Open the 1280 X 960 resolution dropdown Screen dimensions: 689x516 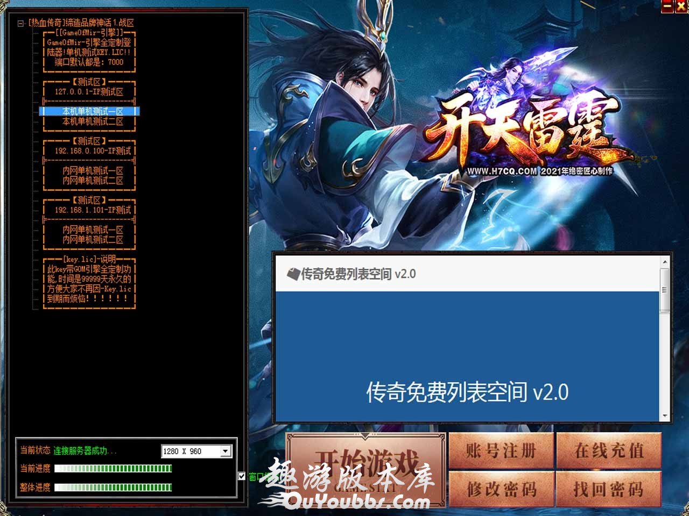point(226,451)
